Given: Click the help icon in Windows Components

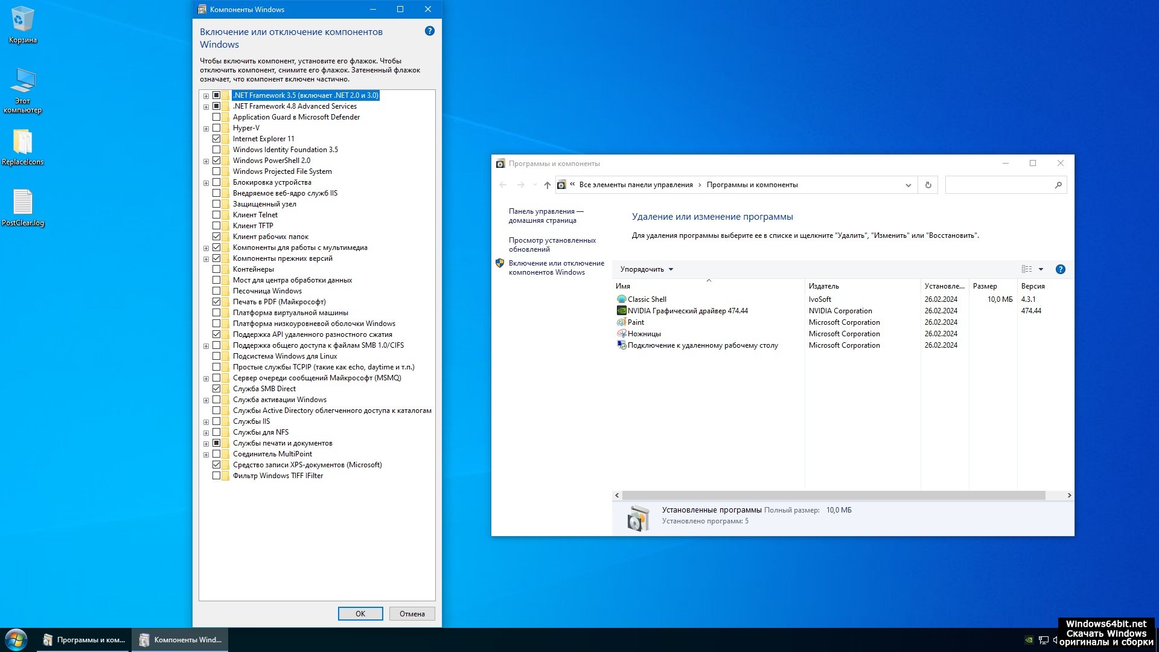Looking at the screenshot, I should click(x=430, y=31).
